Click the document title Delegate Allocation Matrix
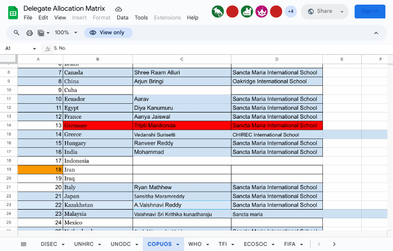This screenshot has height=251, width=393. (x=64, y=8)
